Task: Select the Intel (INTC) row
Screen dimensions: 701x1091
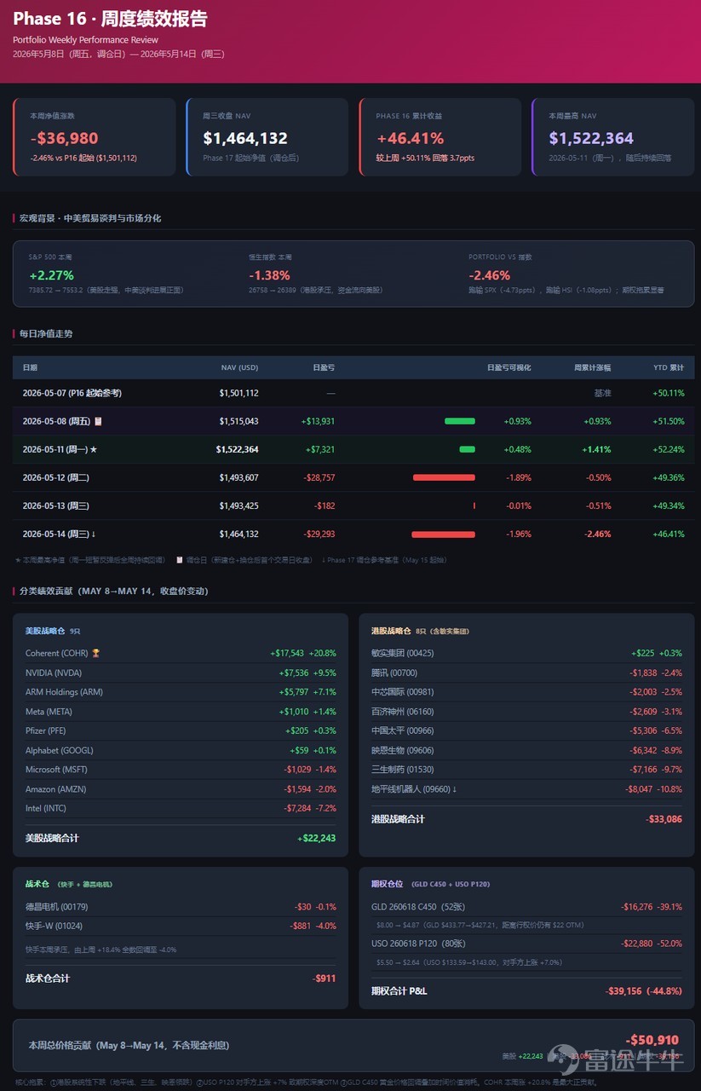Action: point(181,808)
